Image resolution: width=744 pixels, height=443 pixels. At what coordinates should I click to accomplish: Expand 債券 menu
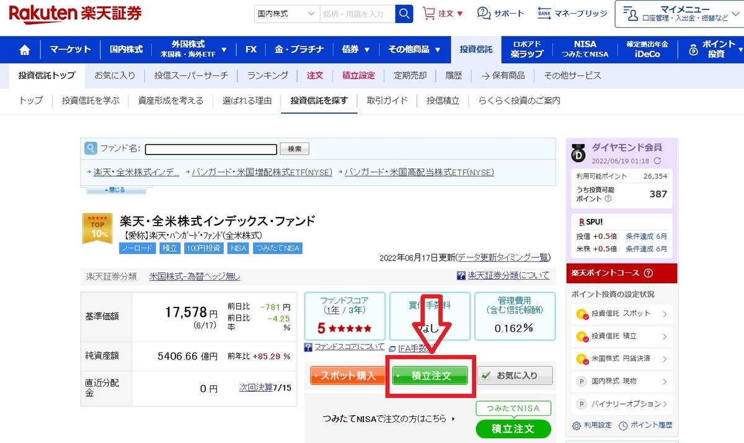pos(356,49)
